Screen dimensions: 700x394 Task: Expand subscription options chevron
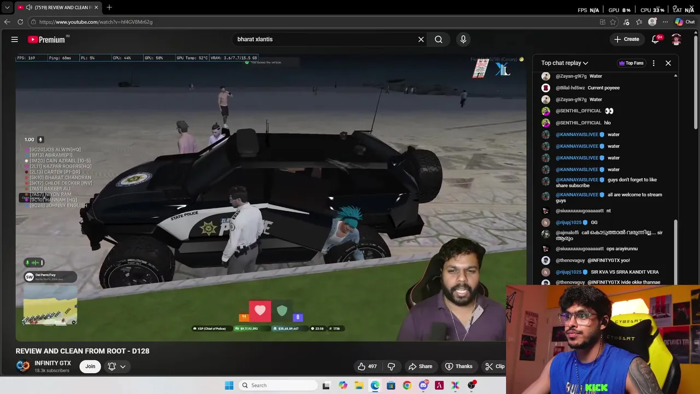point(123,367)
